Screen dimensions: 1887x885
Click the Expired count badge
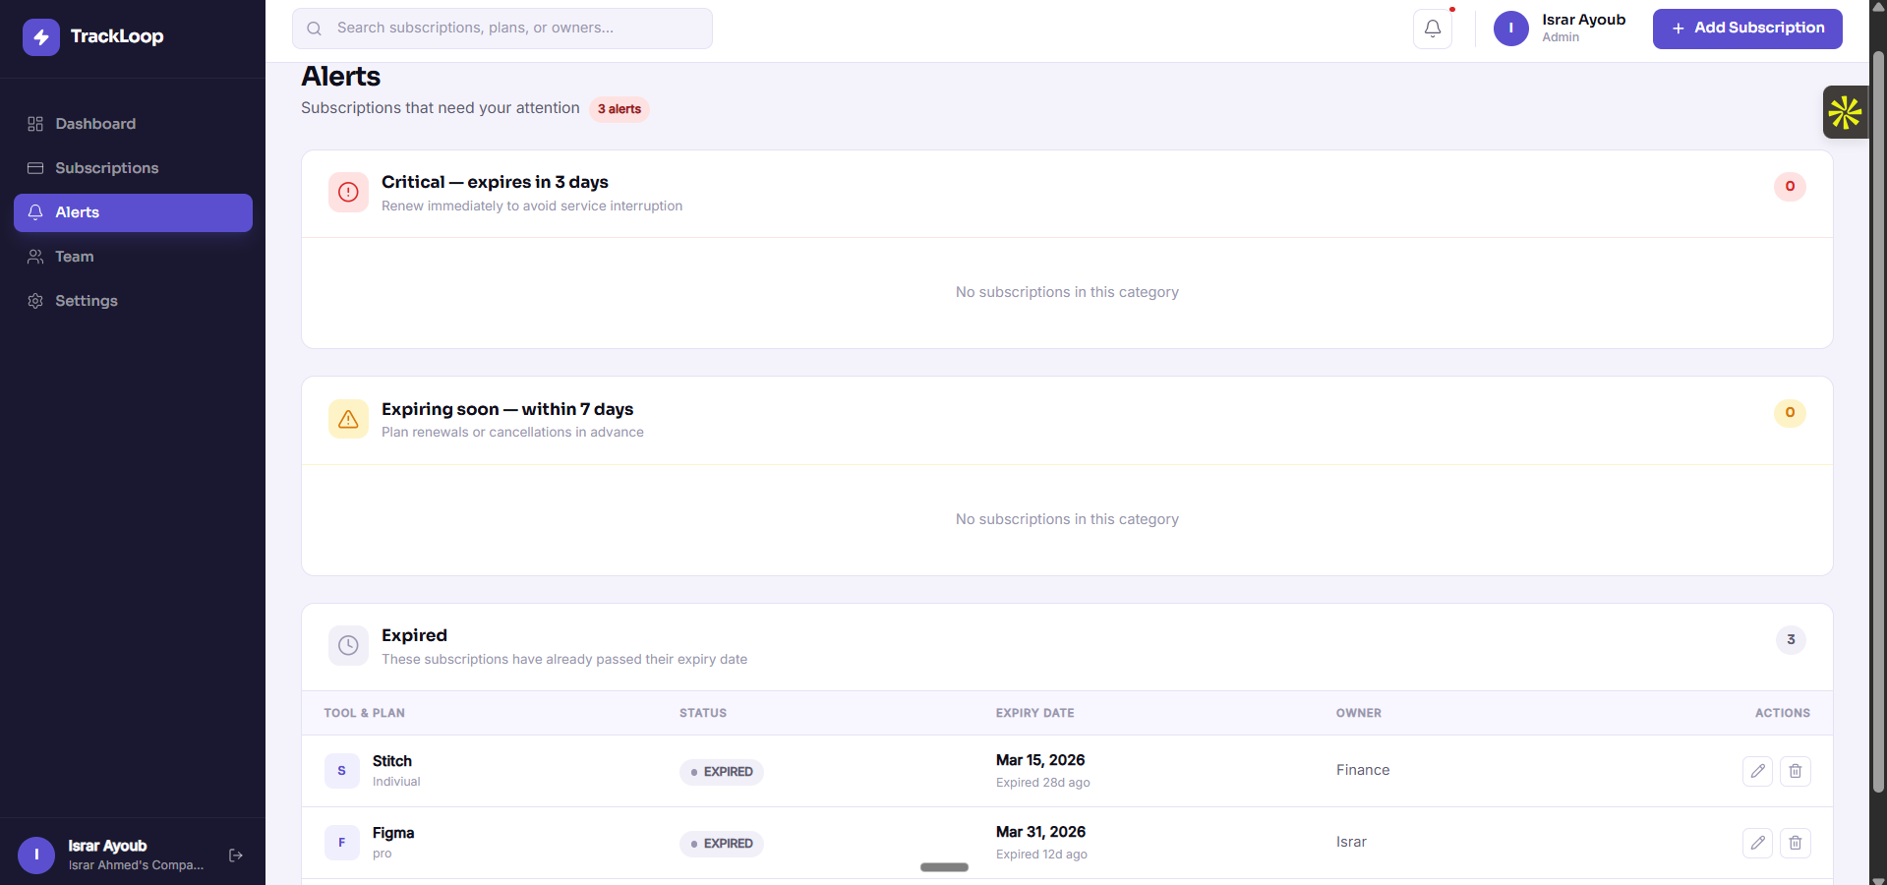1791,640
